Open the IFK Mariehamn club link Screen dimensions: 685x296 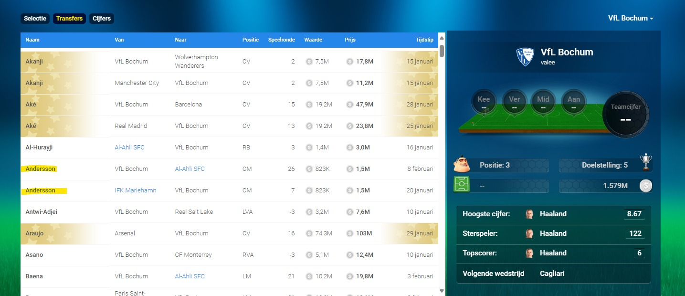point(136,190)
